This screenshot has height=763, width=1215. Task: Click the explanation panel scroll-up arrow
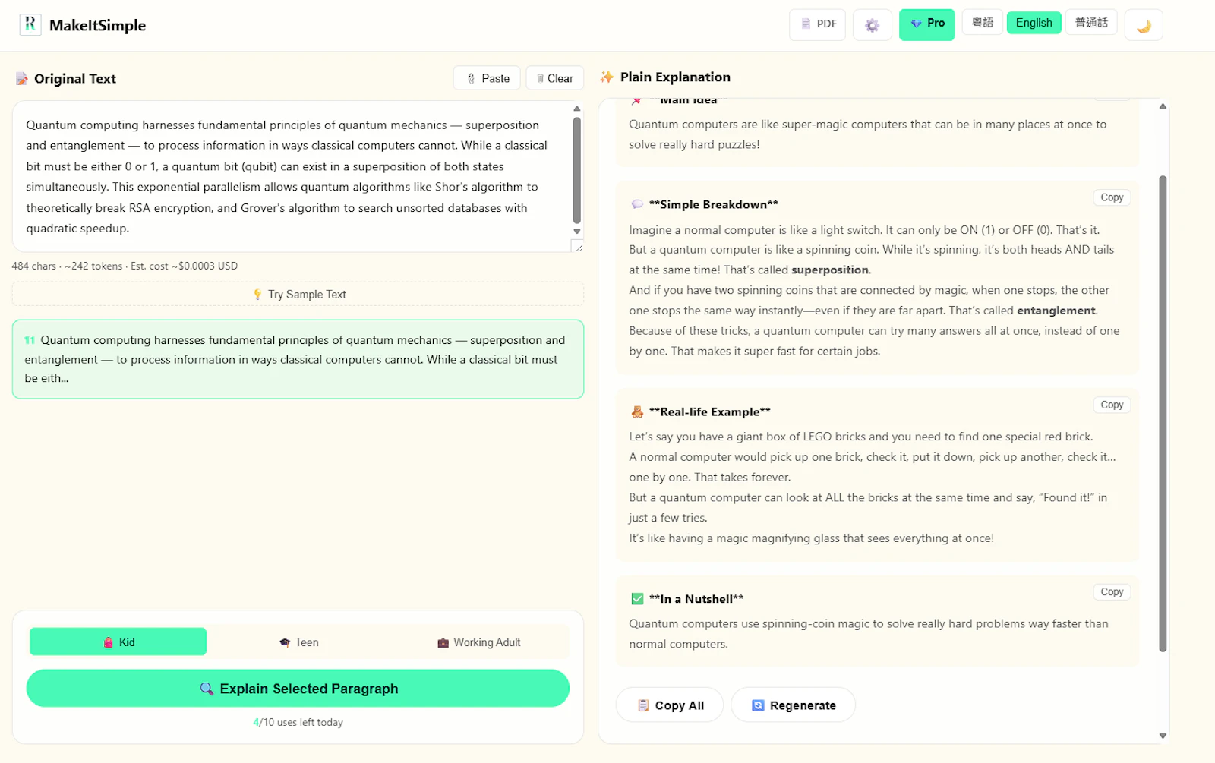point(1163,106)
